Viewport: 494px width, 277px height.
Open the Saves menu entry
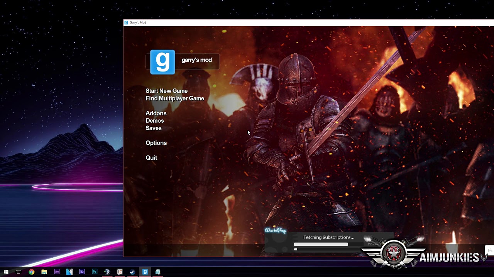click(154, 128)
